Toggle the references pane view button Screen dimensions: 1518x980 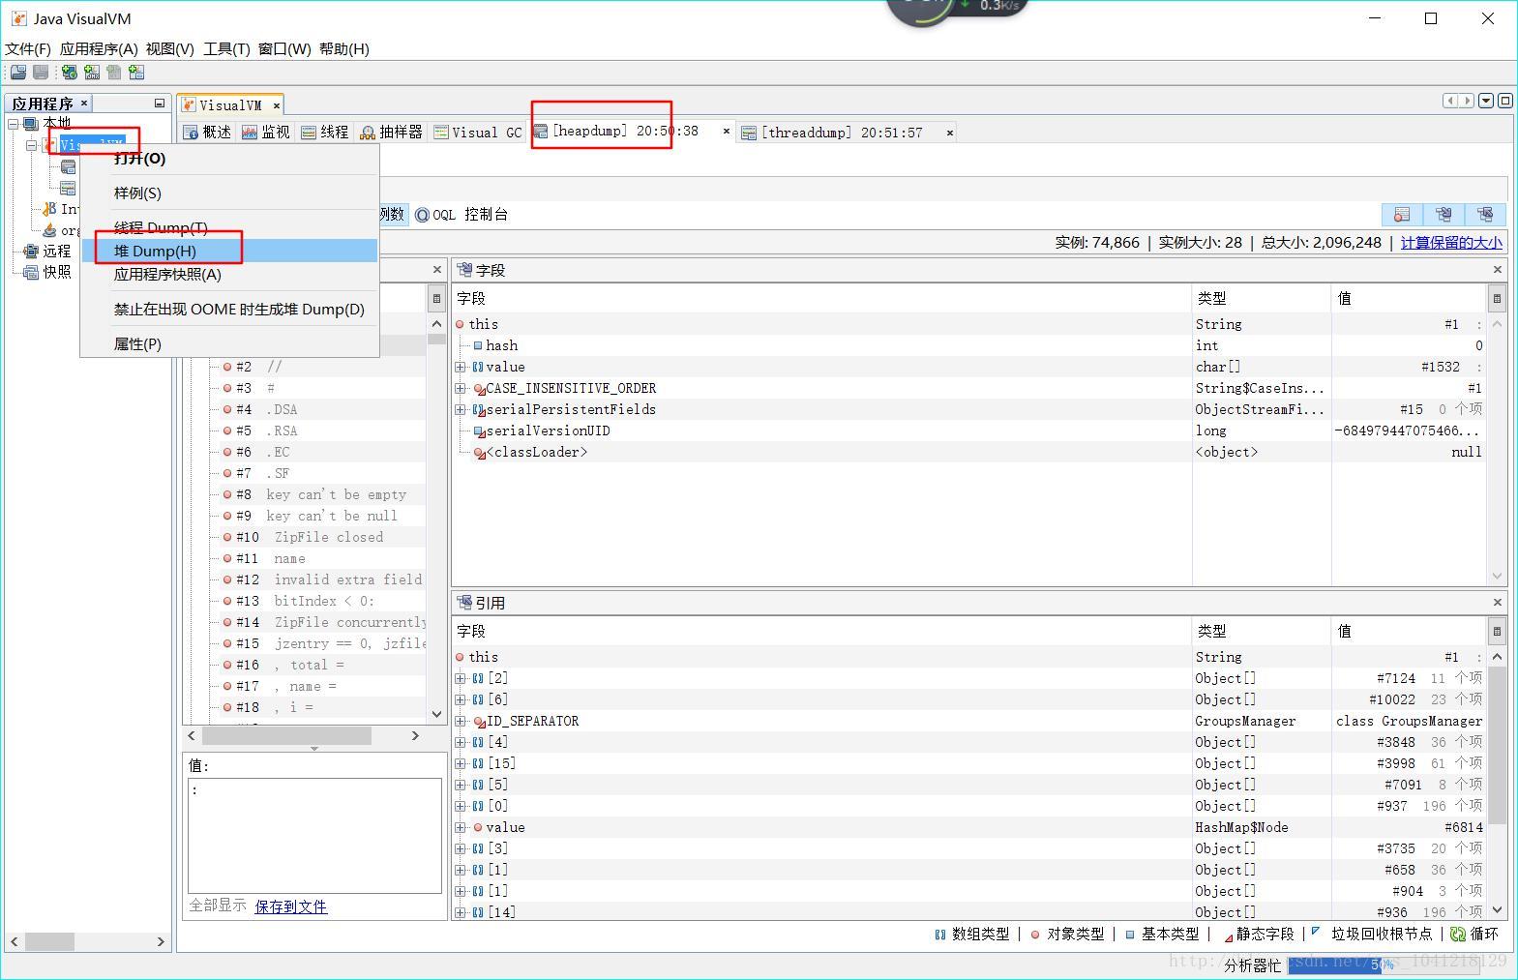pyautogui.click(x=1485, y=214)
